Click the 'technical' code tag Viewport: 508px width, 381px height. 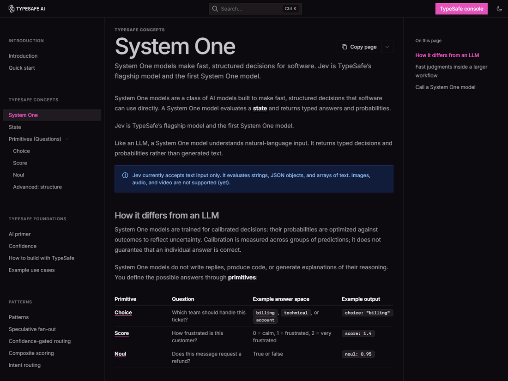click(296, 313)
